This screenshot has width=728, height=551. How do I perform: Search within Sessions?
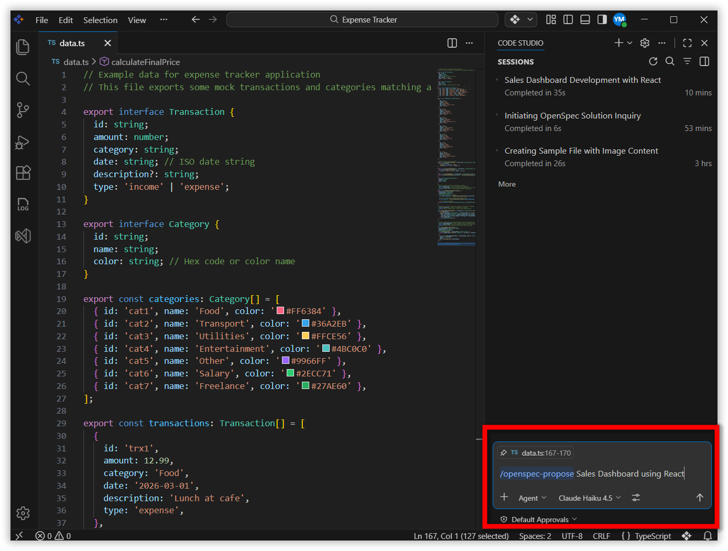tap(670, 61)
